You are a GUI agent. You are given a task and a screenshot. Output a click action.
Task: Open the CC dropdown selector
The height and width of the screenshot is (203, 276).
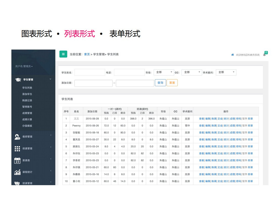(x=192, y=72)
